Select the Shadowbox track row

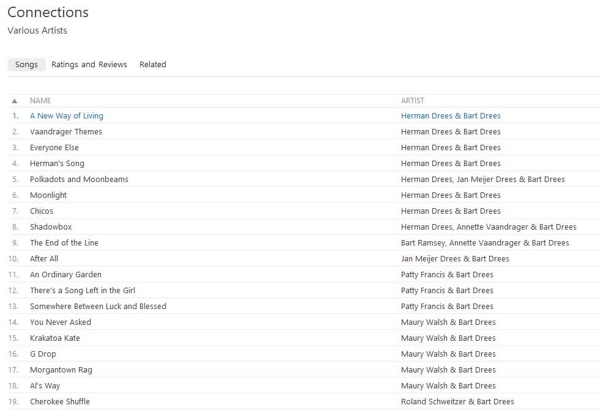tap(51, 227)
